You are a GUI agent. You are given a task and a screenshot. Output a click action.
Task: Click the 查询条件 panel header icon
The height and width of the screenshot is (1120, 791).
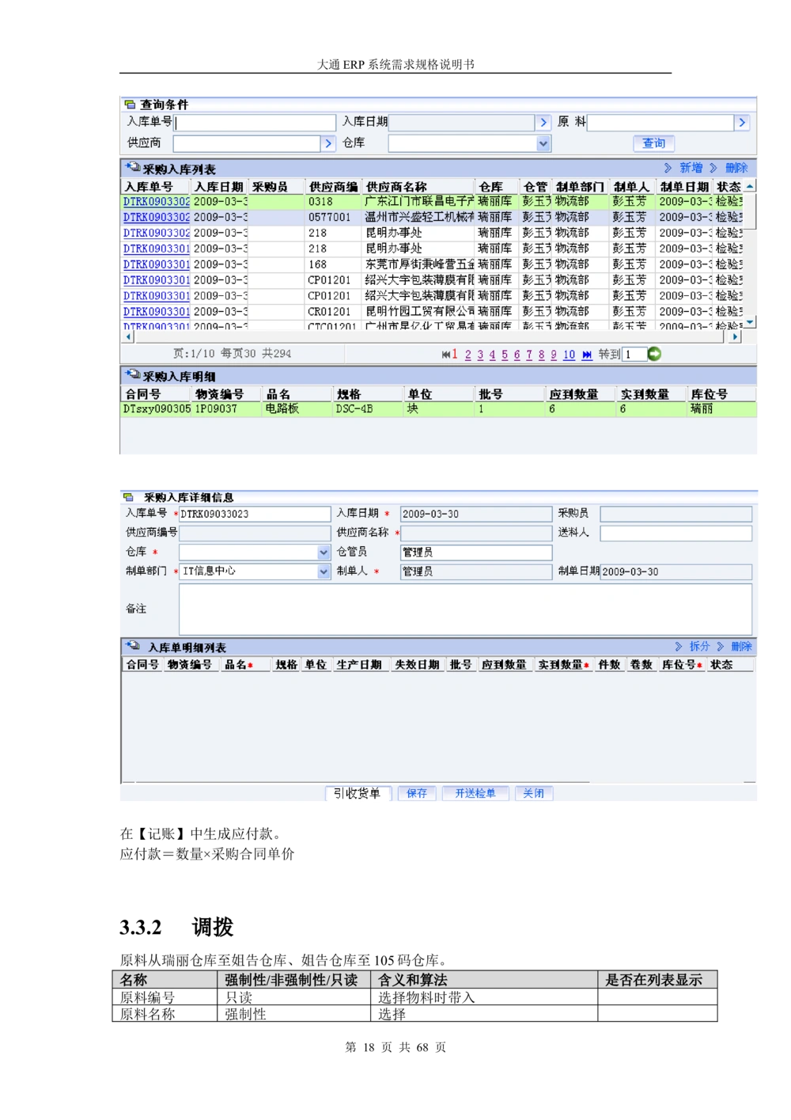tap(129, 104)
